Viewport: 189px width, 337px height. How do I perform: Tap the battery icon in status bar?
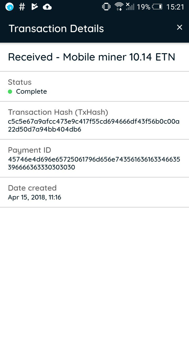(x=157, y=7)
